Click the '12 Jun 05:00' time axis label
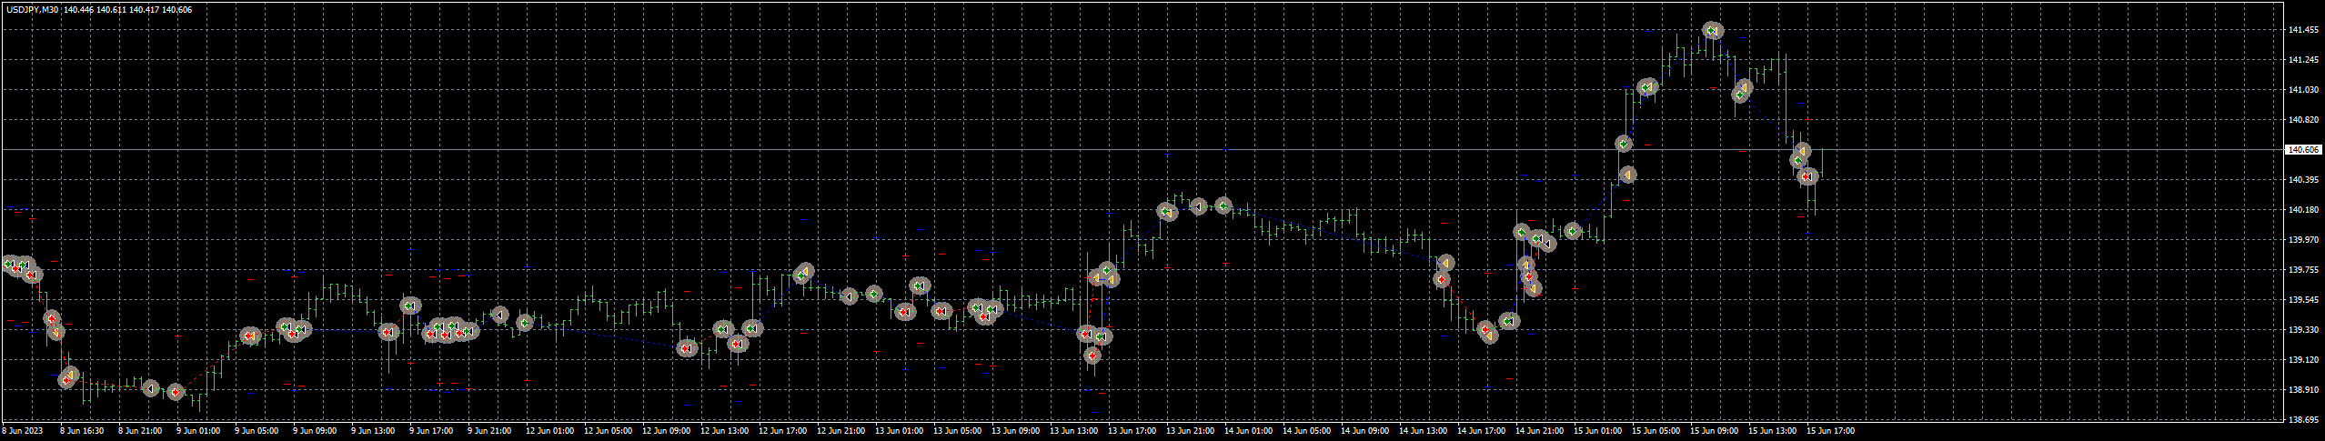The width and height of the screenshot is (2325, 441). click(x=608, y=431)
